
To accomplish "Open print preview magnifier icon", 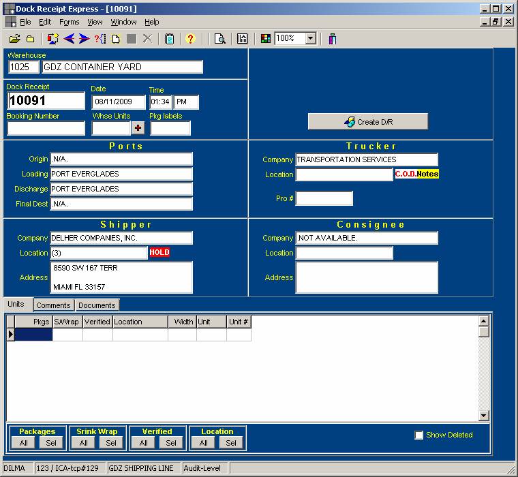I will click(x=219, y=39).
